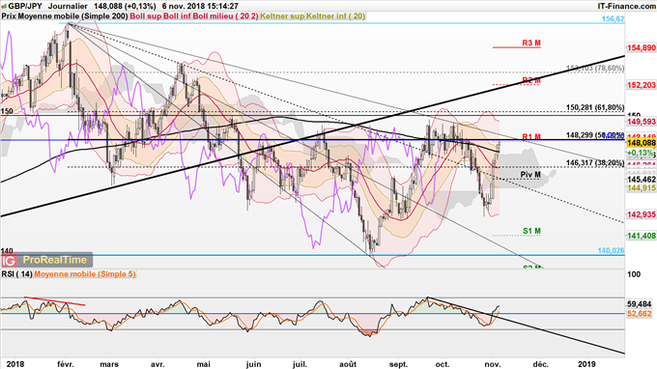Click the 140 left price axis label
The image size is (657, 369).
click(x=7, y=251)
